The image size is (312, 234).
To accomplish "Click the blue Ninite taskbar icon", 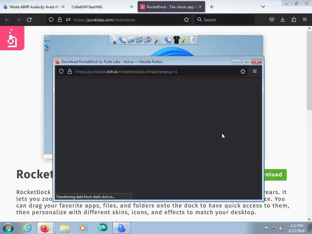I will click(x=121, y=228).
